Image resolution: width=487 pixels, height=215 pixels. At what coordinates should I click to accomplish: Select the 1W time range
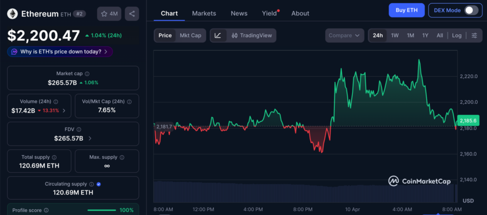[395, 36]
